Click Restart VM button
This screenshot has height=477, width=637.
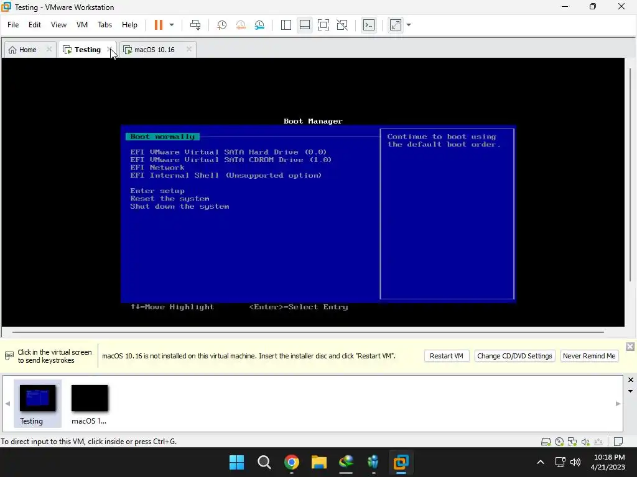click(x=447, y=356)
